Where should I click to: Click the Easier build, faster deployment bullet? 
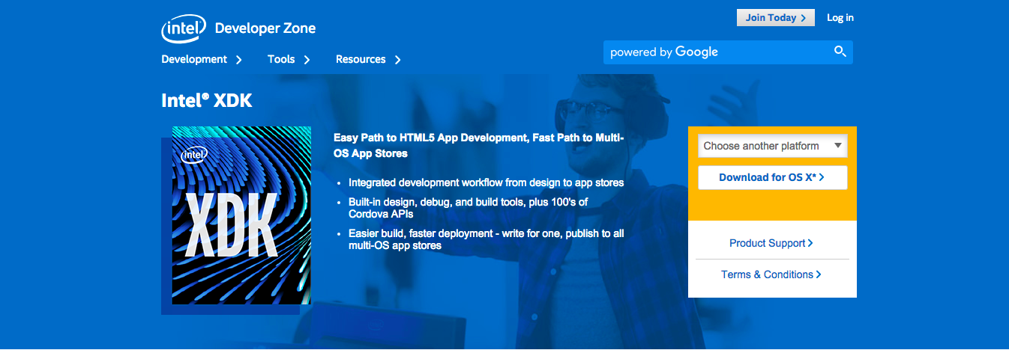pyautogui.click(x=486, y=239)
